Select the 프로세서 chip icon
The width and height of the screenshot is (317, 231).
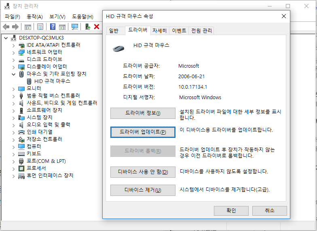pos(21,169)
